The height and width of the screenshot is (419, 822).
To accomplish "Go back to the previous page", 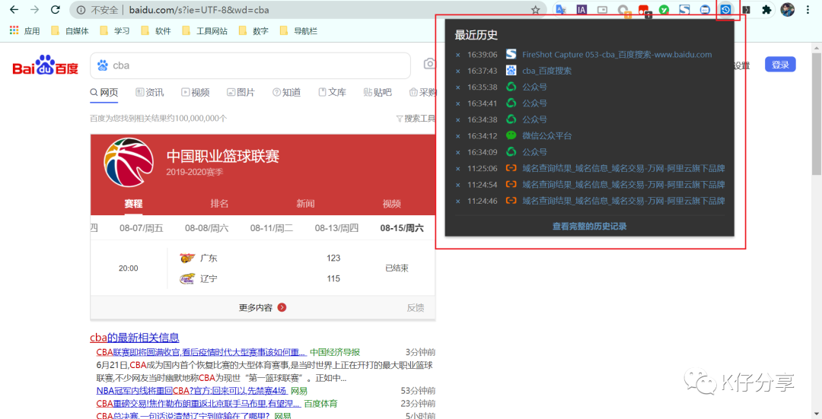I will coord(14,10).
